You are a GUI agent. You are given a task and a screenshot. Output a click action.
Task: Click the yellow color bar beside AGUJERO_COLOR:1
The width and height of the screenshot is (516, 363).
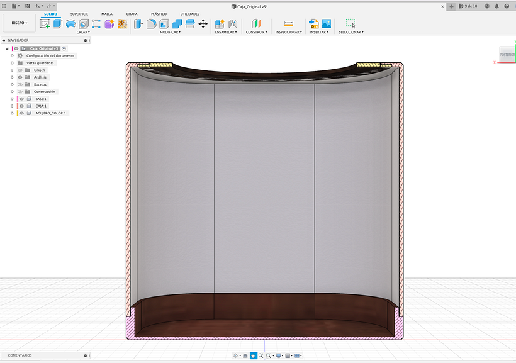tap(17, 113)
